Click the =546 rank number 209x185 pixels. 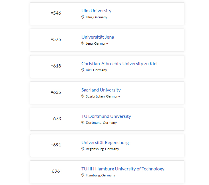coord(56,13)
